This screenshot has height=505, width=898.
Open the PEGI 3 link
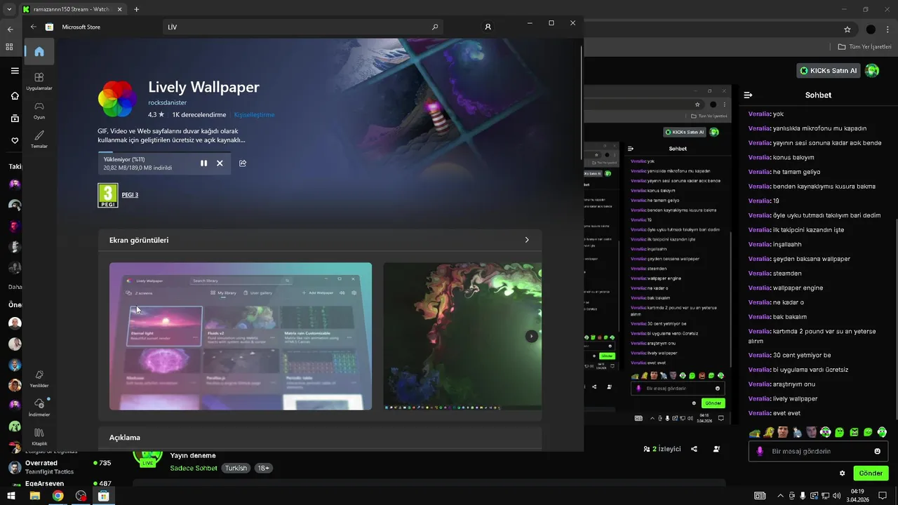coord(130,195)
